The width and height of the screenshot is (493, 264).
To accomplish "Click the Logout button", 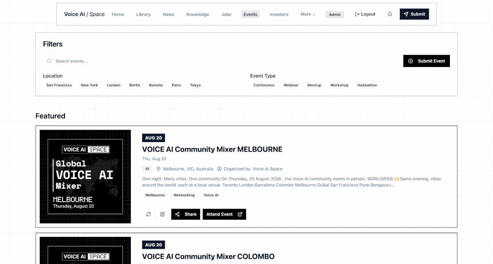I will 365,14.
